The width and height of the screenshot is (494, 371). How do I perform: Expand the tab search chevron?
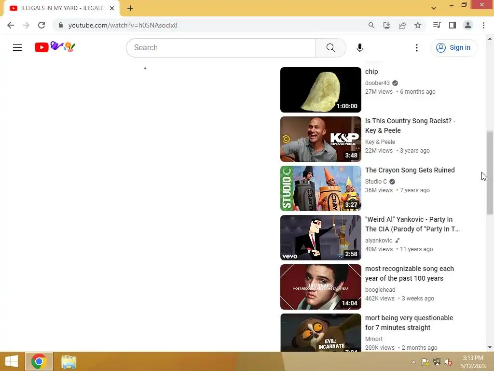coord(434,8)
